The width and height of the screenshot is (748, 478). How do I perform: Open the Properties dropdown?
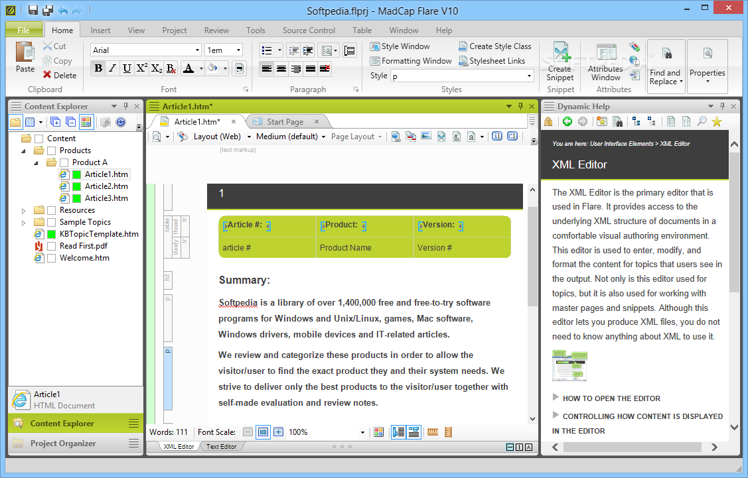[708, 67]
